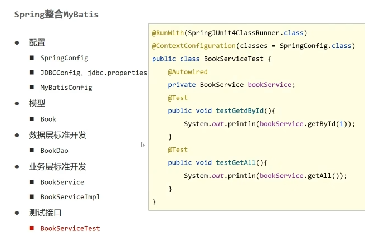Click the bookService.getById(1) call
365x236 pixels.
point(303,124)
